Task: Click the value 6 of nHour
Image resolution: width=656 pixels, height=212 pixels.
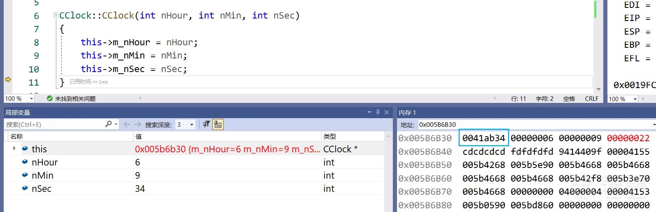Action: coord(138,162)
